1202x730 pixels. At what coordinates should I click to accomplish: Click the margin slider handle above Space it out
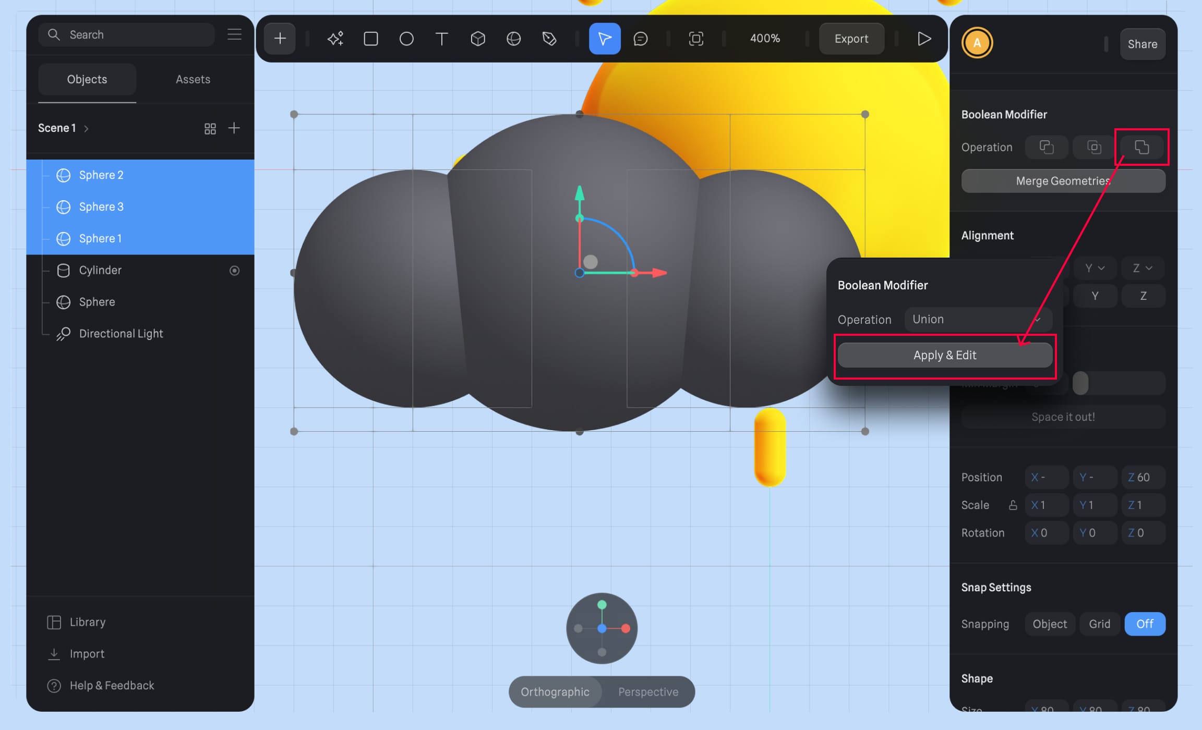pyautogui.click(x=1080, y=383)
